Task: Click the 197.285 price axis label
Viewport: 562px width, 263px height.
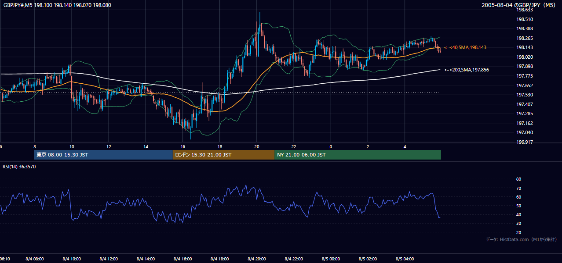Action: [x=525, y=114]
